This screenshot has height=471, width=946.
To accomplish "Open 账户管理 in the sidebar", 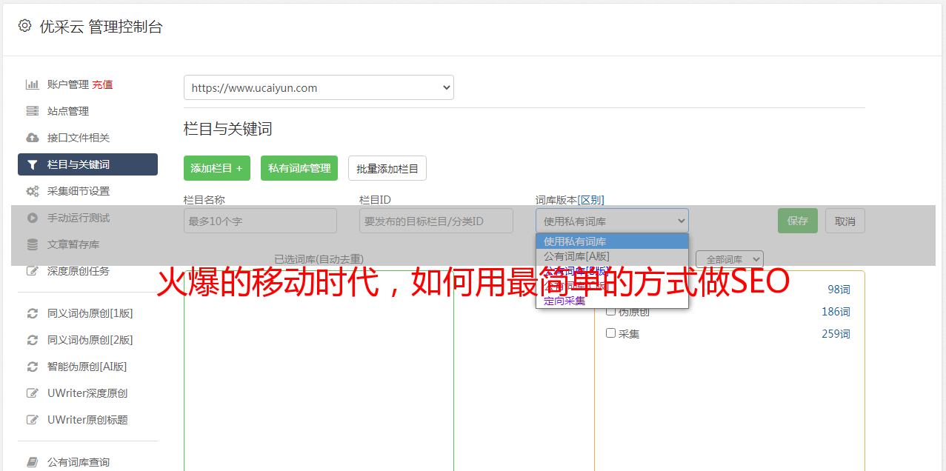I will click(67, 84).
